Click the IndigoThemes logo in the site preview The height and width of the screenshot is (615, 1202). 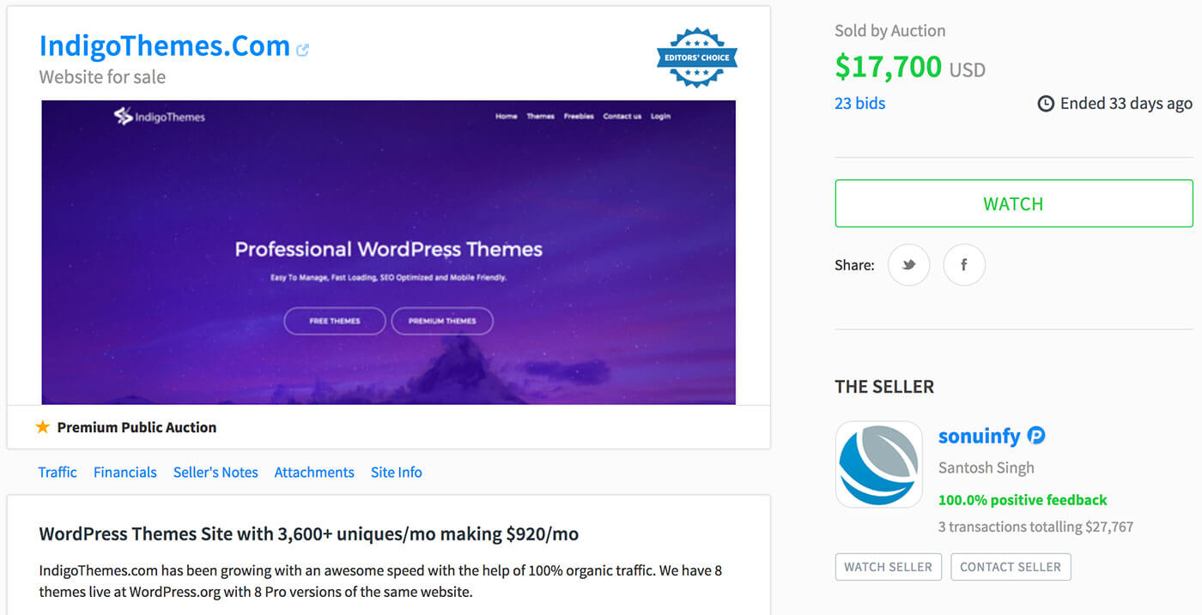tap(160, 117)
